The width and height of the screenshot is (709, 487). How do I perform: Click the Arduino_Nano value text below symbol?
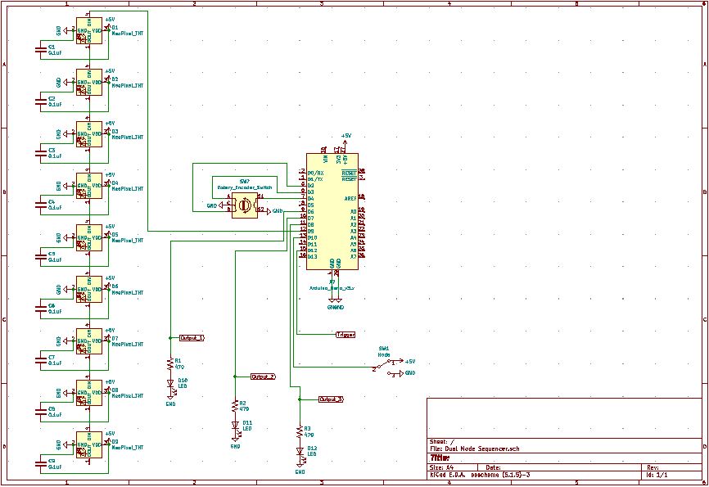(332, 288)
